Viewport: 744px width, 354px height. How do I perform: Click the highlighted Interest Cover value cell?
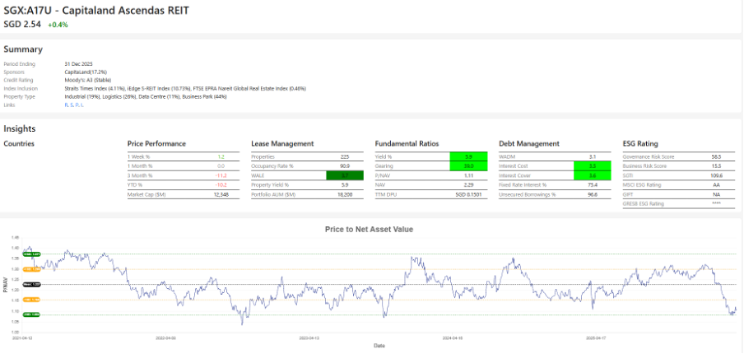[x=593, y=175]
